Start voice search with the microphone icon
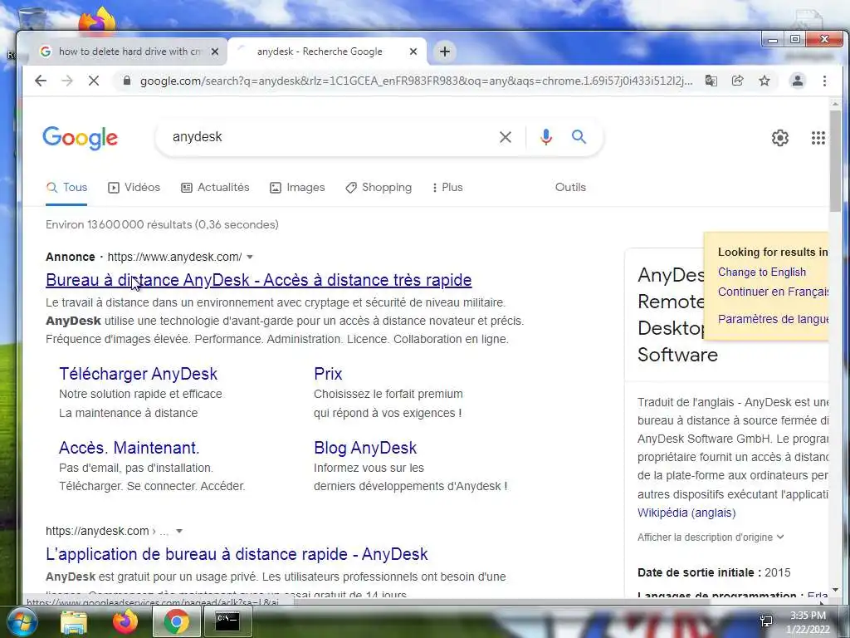850x638 pixels. (x=546, y=137)
